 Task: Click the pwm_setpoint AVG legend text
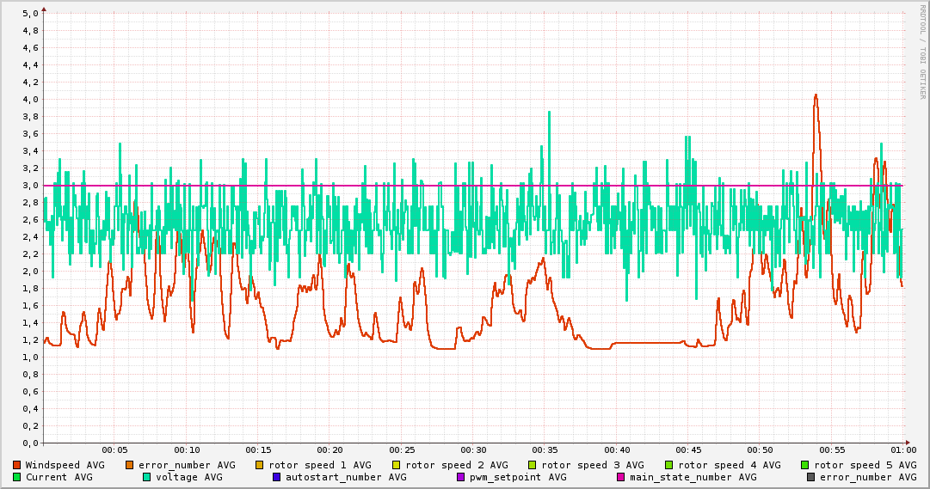(x=518, y=477)
